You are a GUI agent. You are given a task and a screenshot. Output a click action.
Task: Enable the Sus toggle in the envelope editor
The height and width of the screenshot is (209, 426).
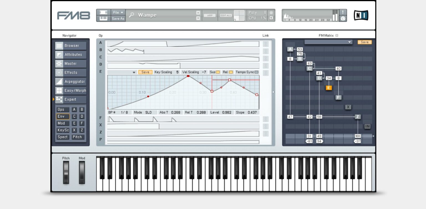pos(217,72)
